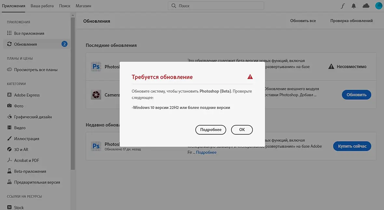This screenshot has height=210, width=384.
Task: Click the fonts icon in top bar
Action: [343, 6]
